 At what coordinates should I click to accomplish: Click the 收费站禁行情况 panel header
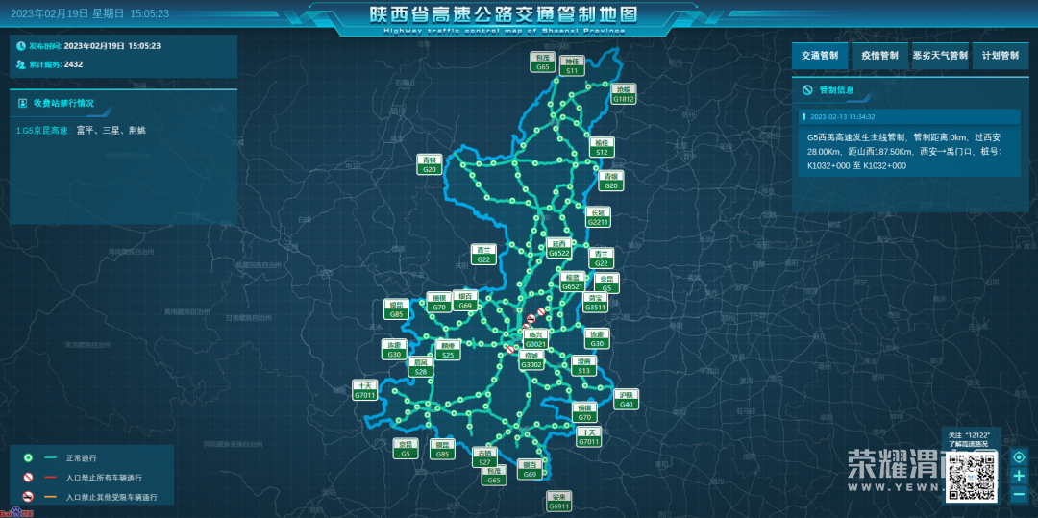63,103
